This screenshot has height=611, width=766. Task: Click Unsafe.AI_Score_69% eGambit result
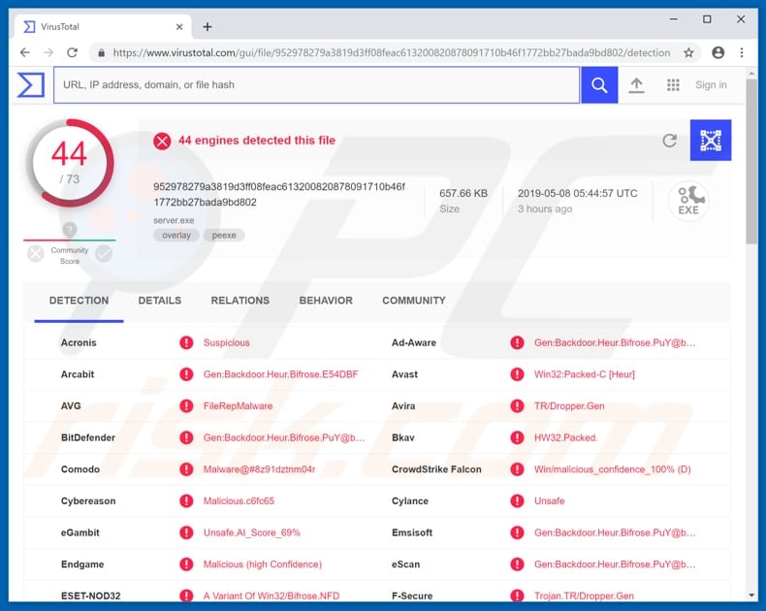click(251, 532)
